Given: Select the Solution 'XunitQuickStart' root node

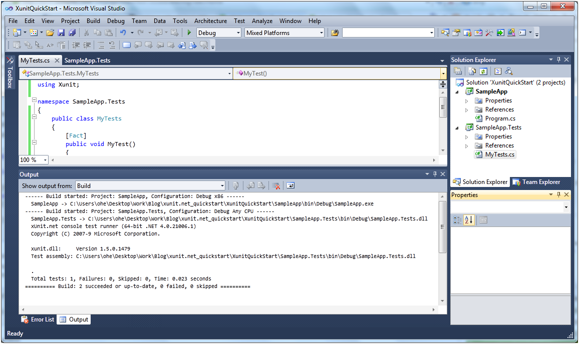Looking at the screenshot, I should click(x=515, y=82).
